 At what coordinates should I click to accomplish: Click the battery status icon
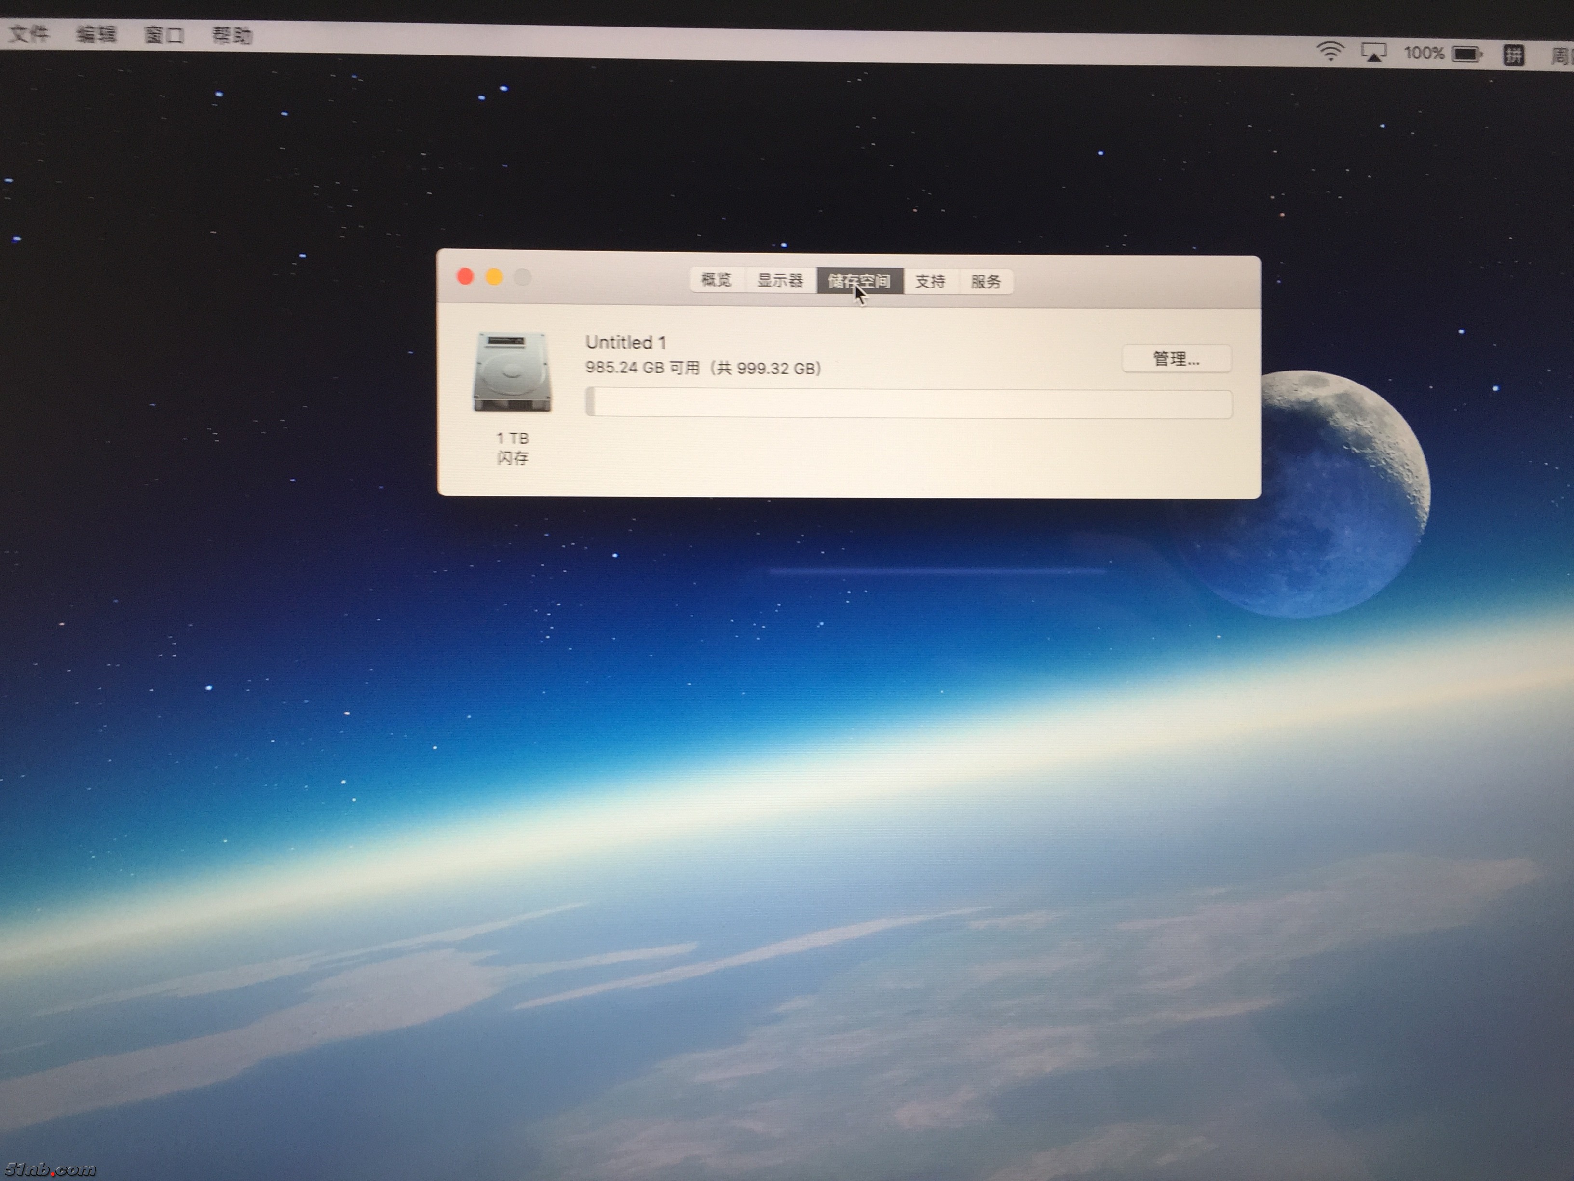[x=1466, y=54]
